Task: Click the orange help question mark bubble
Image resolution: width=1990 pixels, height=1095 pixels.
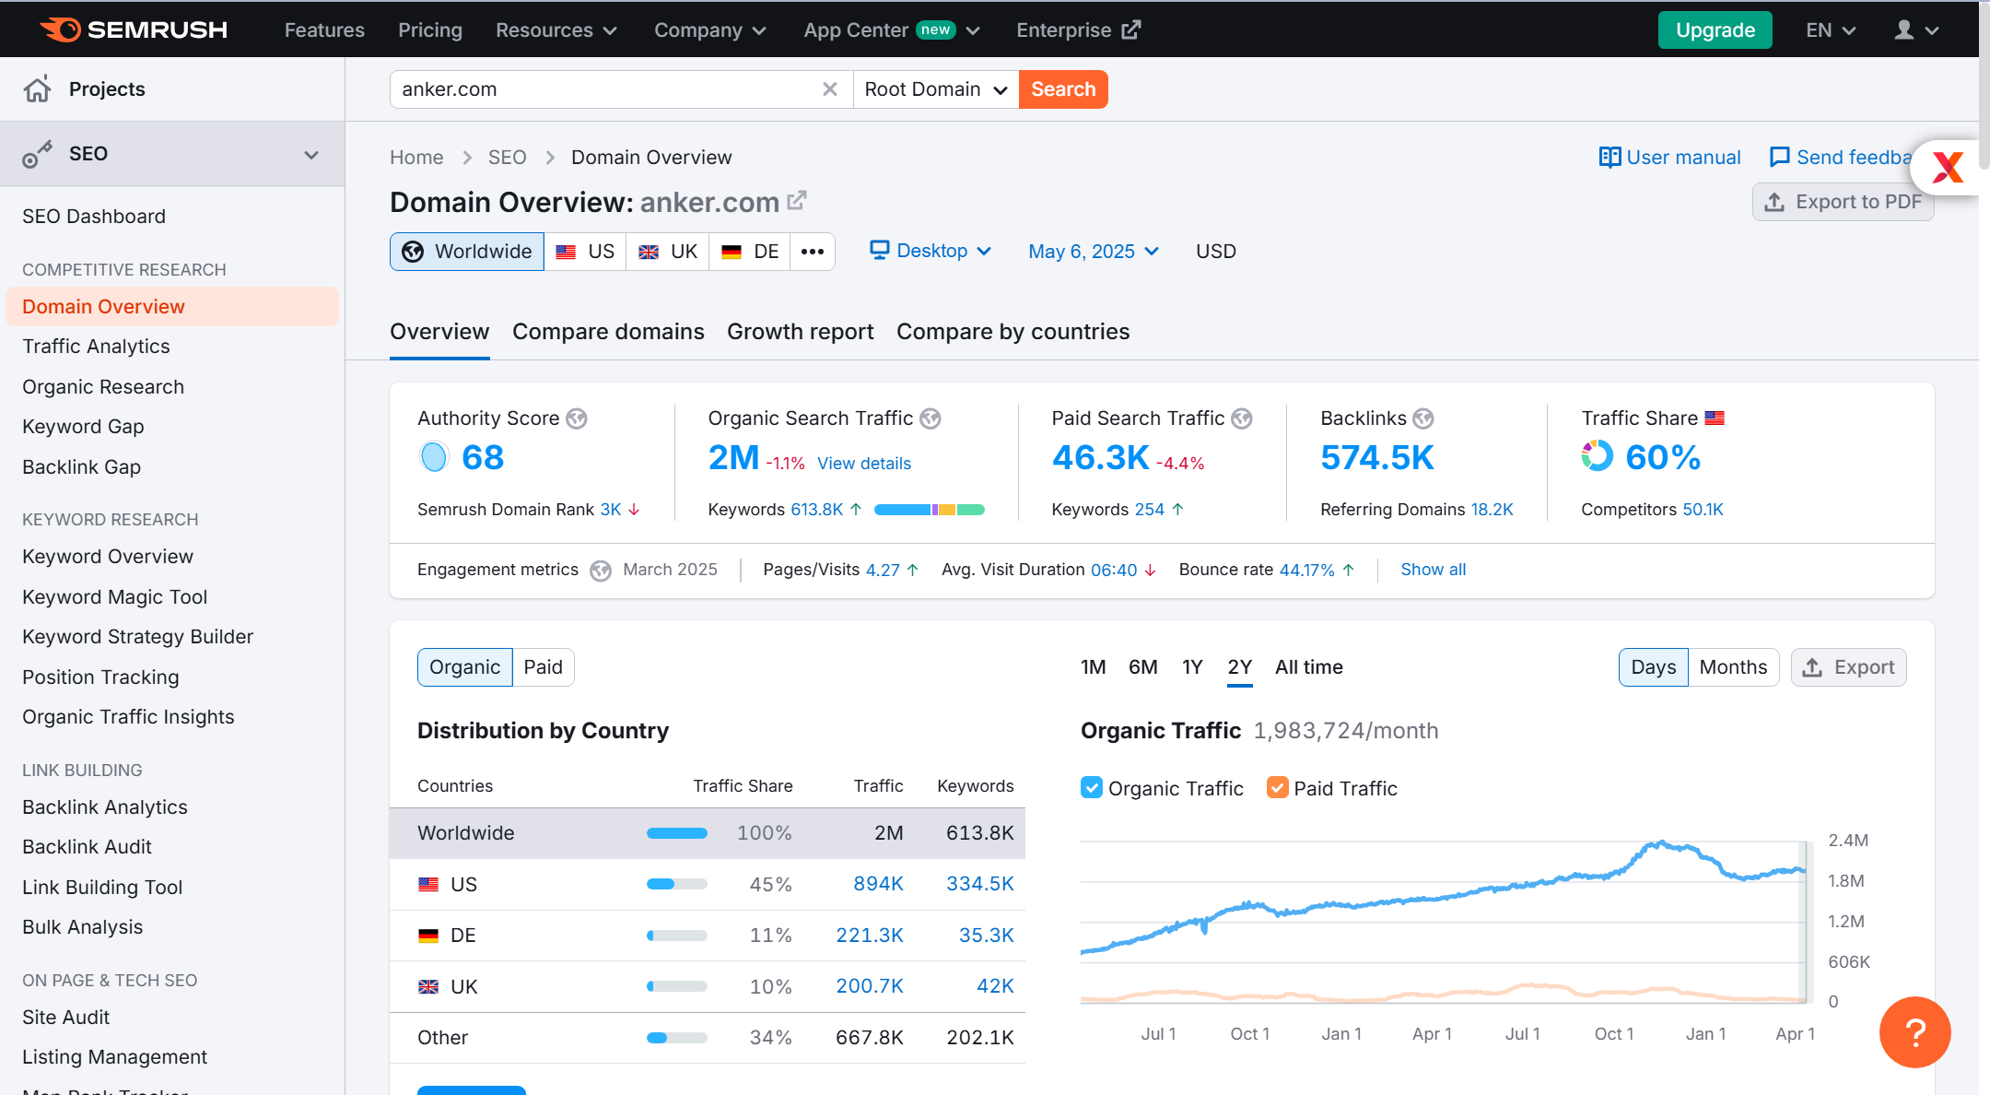Action: (1914, 1031)
